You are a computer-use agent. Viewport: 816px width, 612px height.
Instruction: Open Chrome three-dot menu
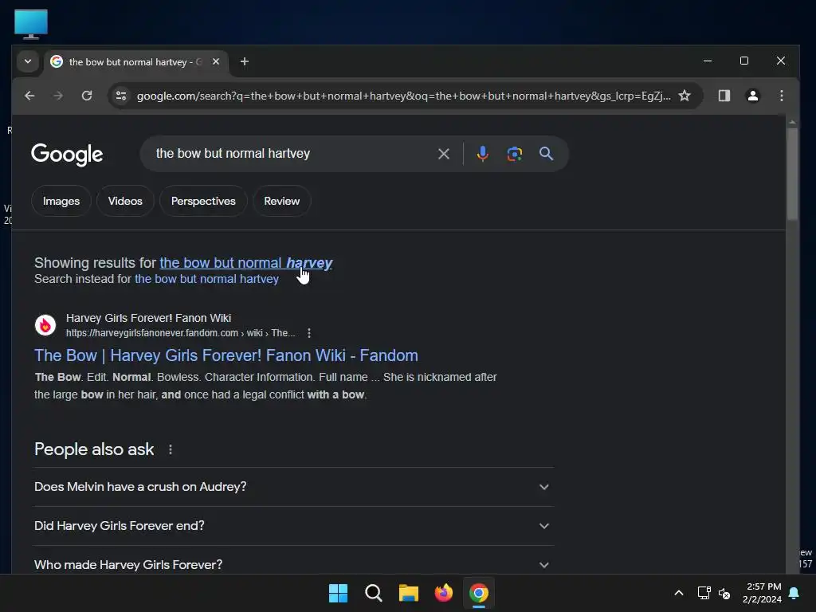781,96
